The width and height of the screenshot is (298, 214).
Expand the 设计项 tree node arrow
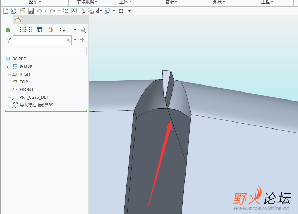tap(8, 67)
